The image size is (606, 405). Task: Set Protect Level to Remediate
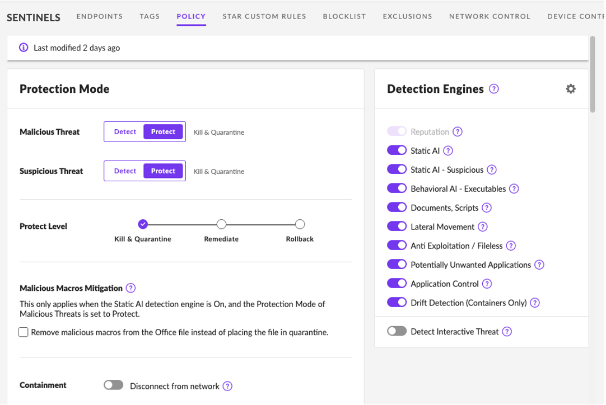[221, 224]
